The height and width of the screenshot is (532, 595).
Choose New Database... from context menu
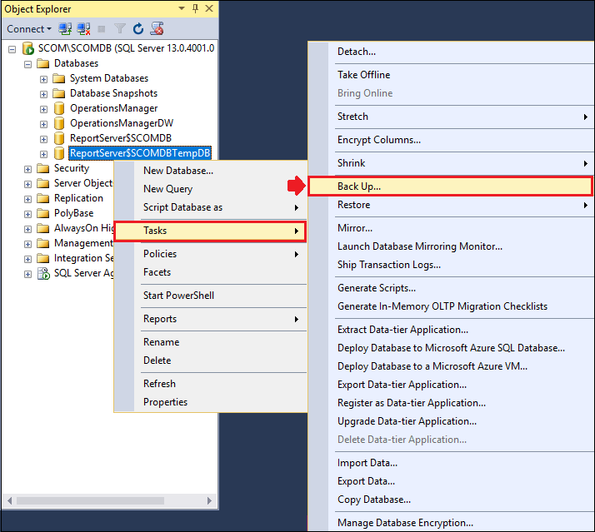[x=211, y=171]
